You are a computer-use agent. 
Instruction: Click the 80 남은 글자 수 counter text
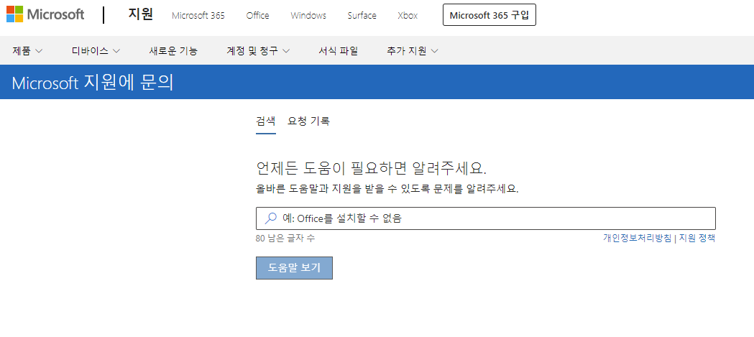click(285, 238)
